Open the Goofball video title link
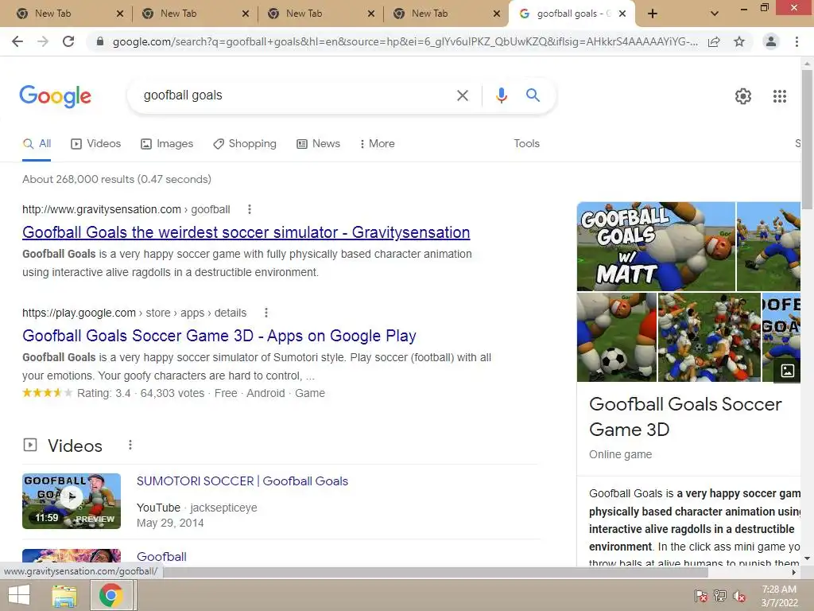 (x=161, y=556)
